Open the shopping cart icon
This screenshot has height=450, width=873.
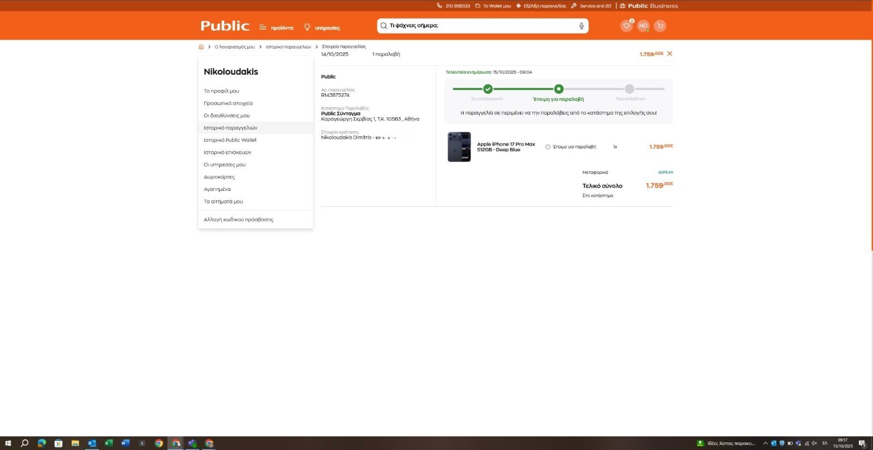[660, 26]
